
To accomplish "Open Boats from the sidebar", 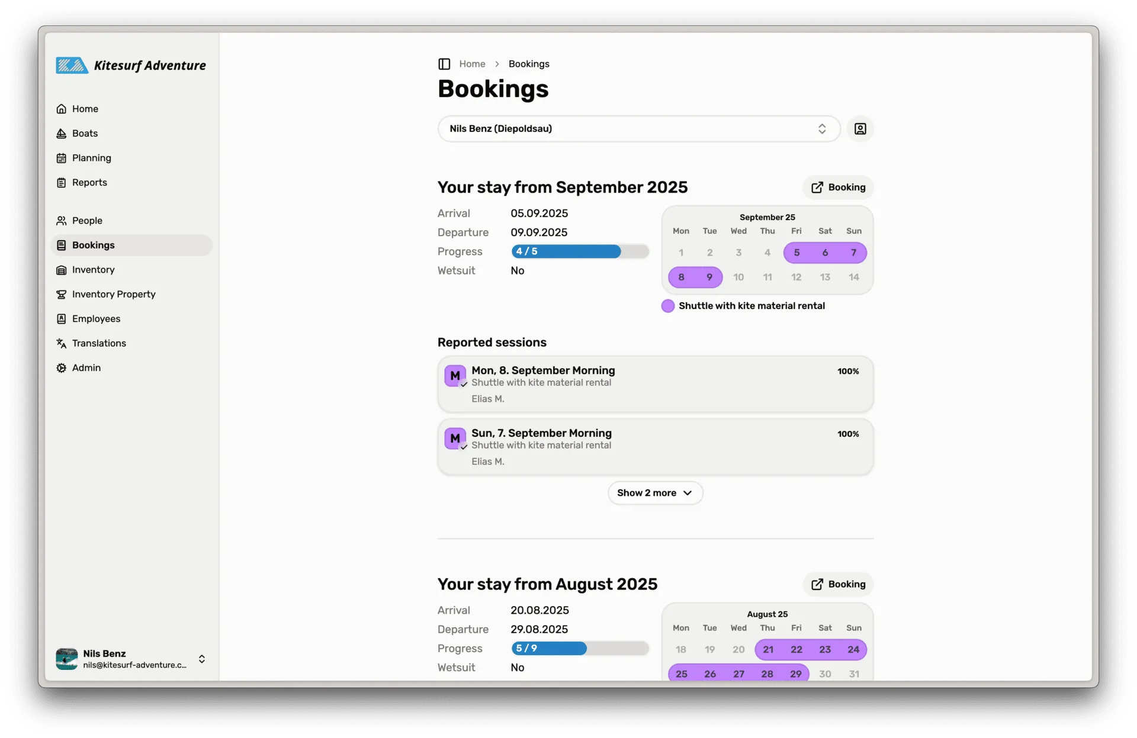I will (x=85, y=134).
